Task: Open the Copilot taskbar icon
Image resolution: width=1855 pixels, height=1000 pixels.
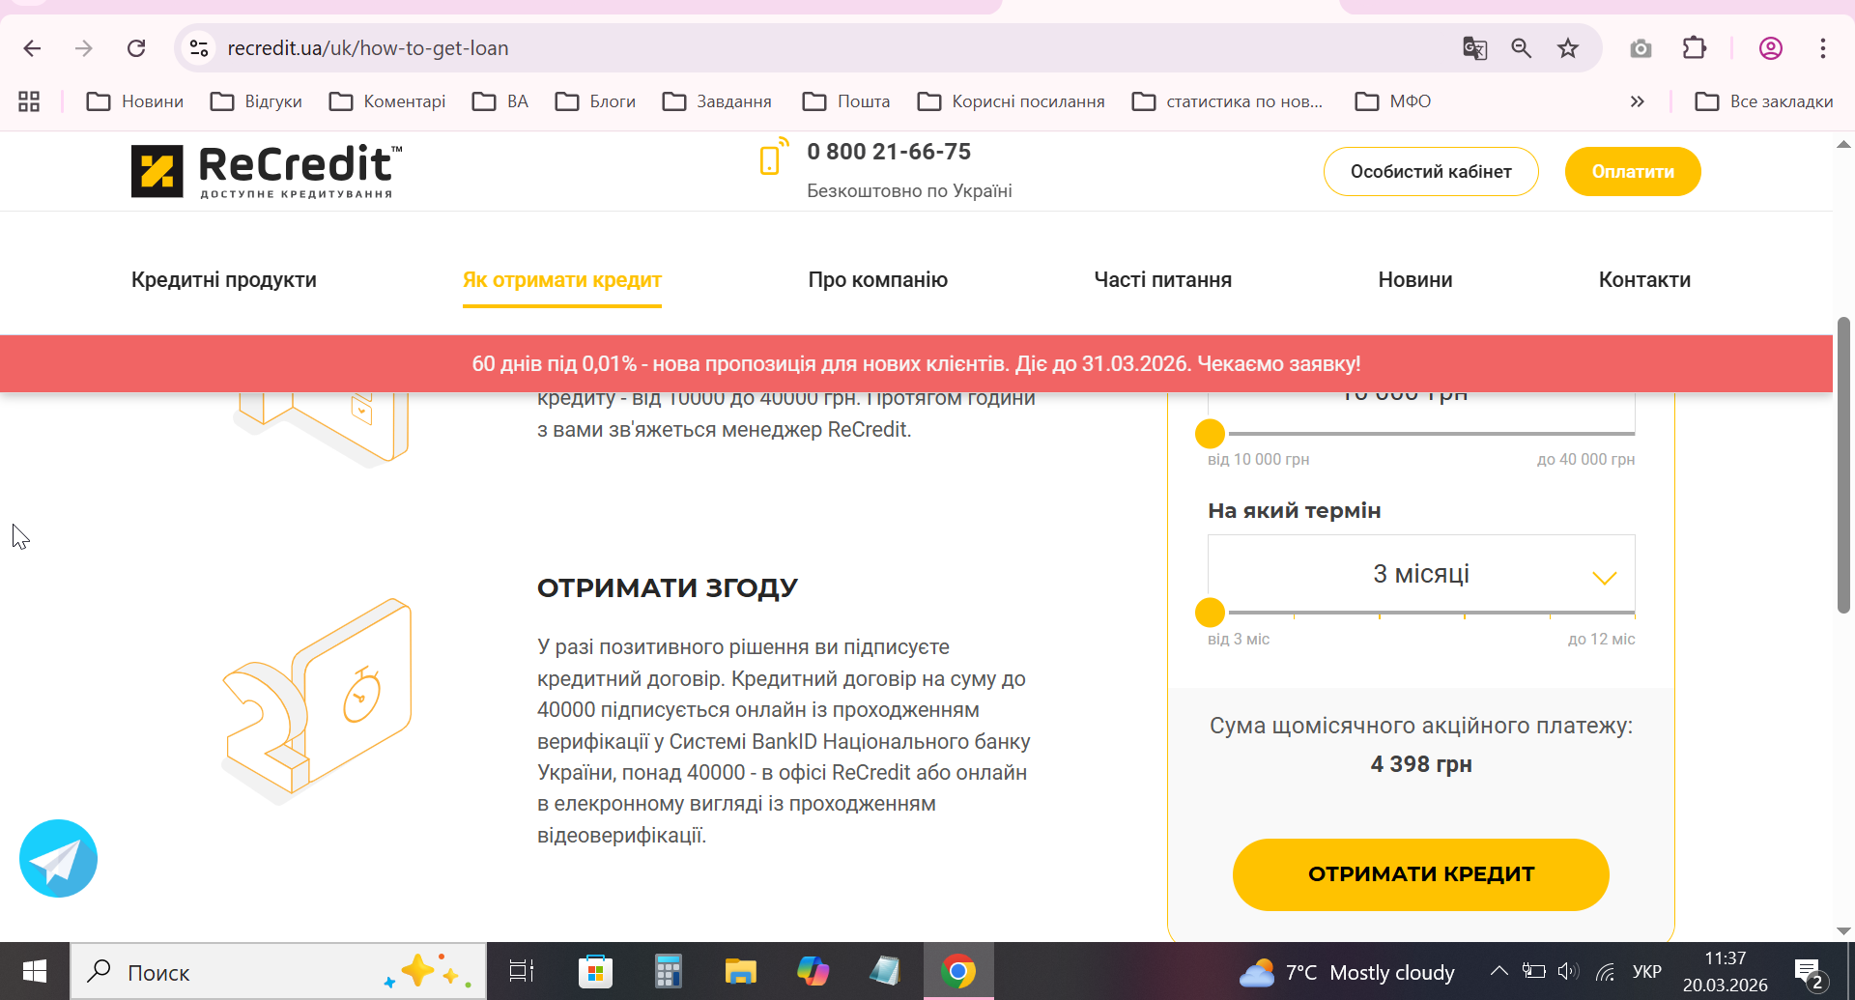Action: 813,971
